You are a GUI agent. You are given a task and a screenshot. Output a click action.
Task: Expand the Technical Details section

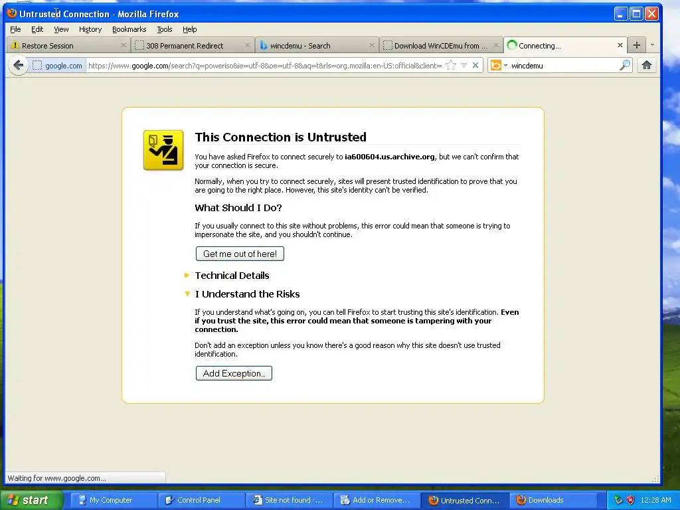[x=232, y=276]
